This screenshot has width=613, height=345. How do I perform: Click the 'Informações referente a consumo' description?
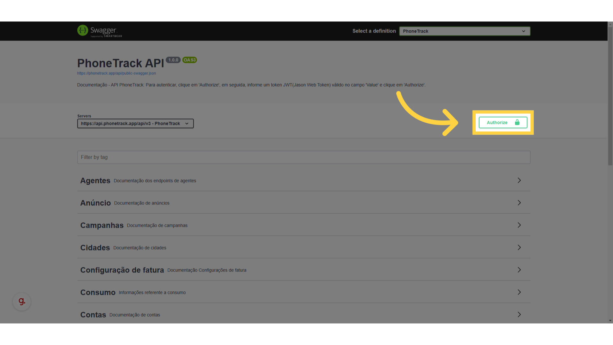point(152,293)
